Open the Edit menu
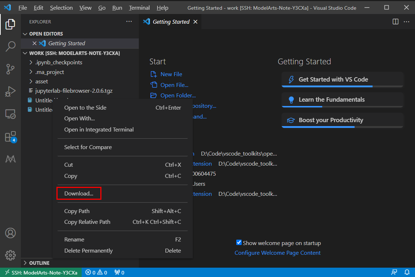 [38, 8]
